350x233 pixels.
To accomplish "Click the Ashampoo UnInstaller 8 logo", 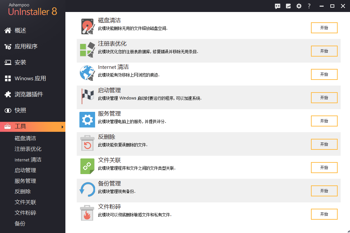I will (x=32, y=9).
